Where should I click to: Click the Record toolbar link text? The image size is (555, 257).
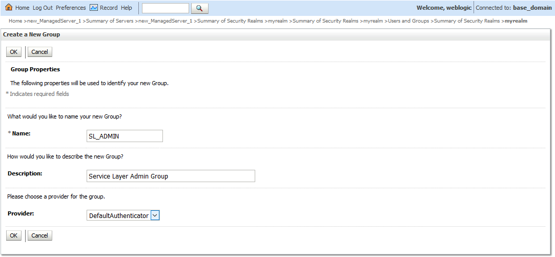pos(109,8)
